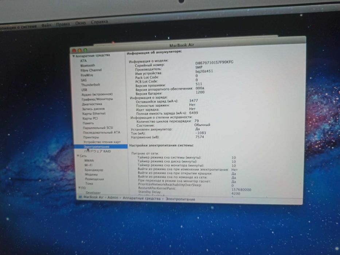Select Модемы in the sidebar

tap(91, 174)
